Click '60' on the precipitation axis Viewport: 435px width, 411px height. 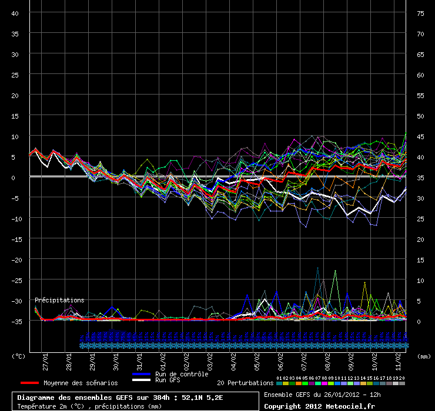[x=420, y=75]
